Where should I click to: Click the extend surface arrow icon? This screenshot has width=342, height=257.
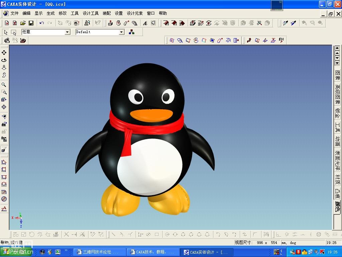236,40
